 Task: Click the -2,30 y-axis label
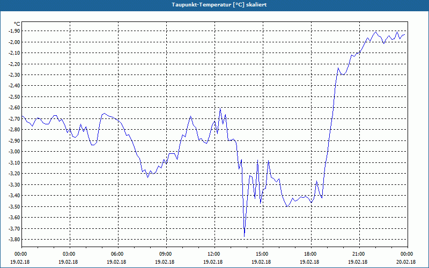(15, 75)
